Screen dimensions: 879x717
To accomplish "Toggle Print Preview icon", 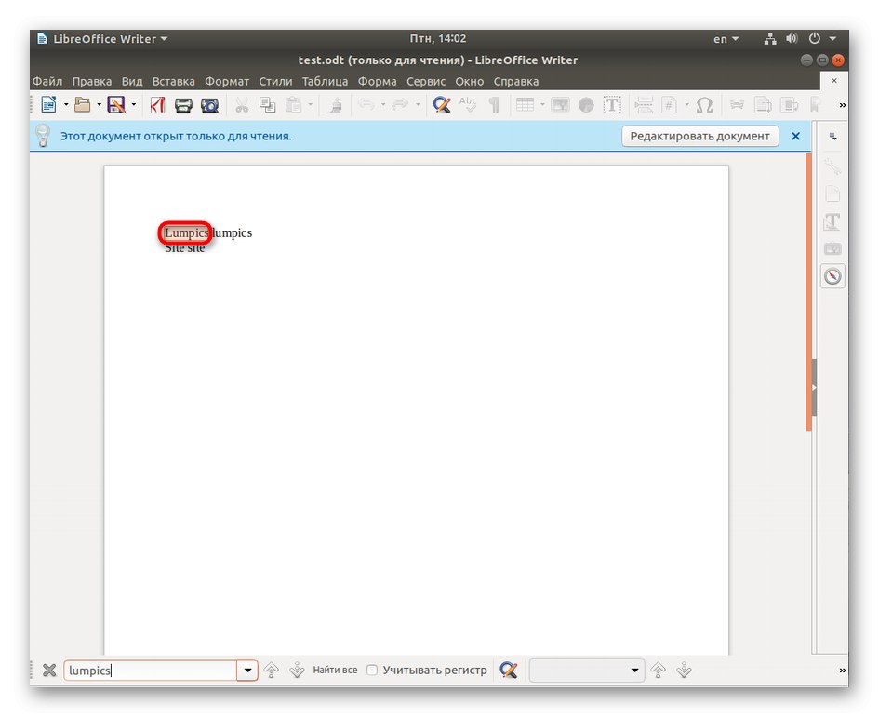I will tap(209, 105).
